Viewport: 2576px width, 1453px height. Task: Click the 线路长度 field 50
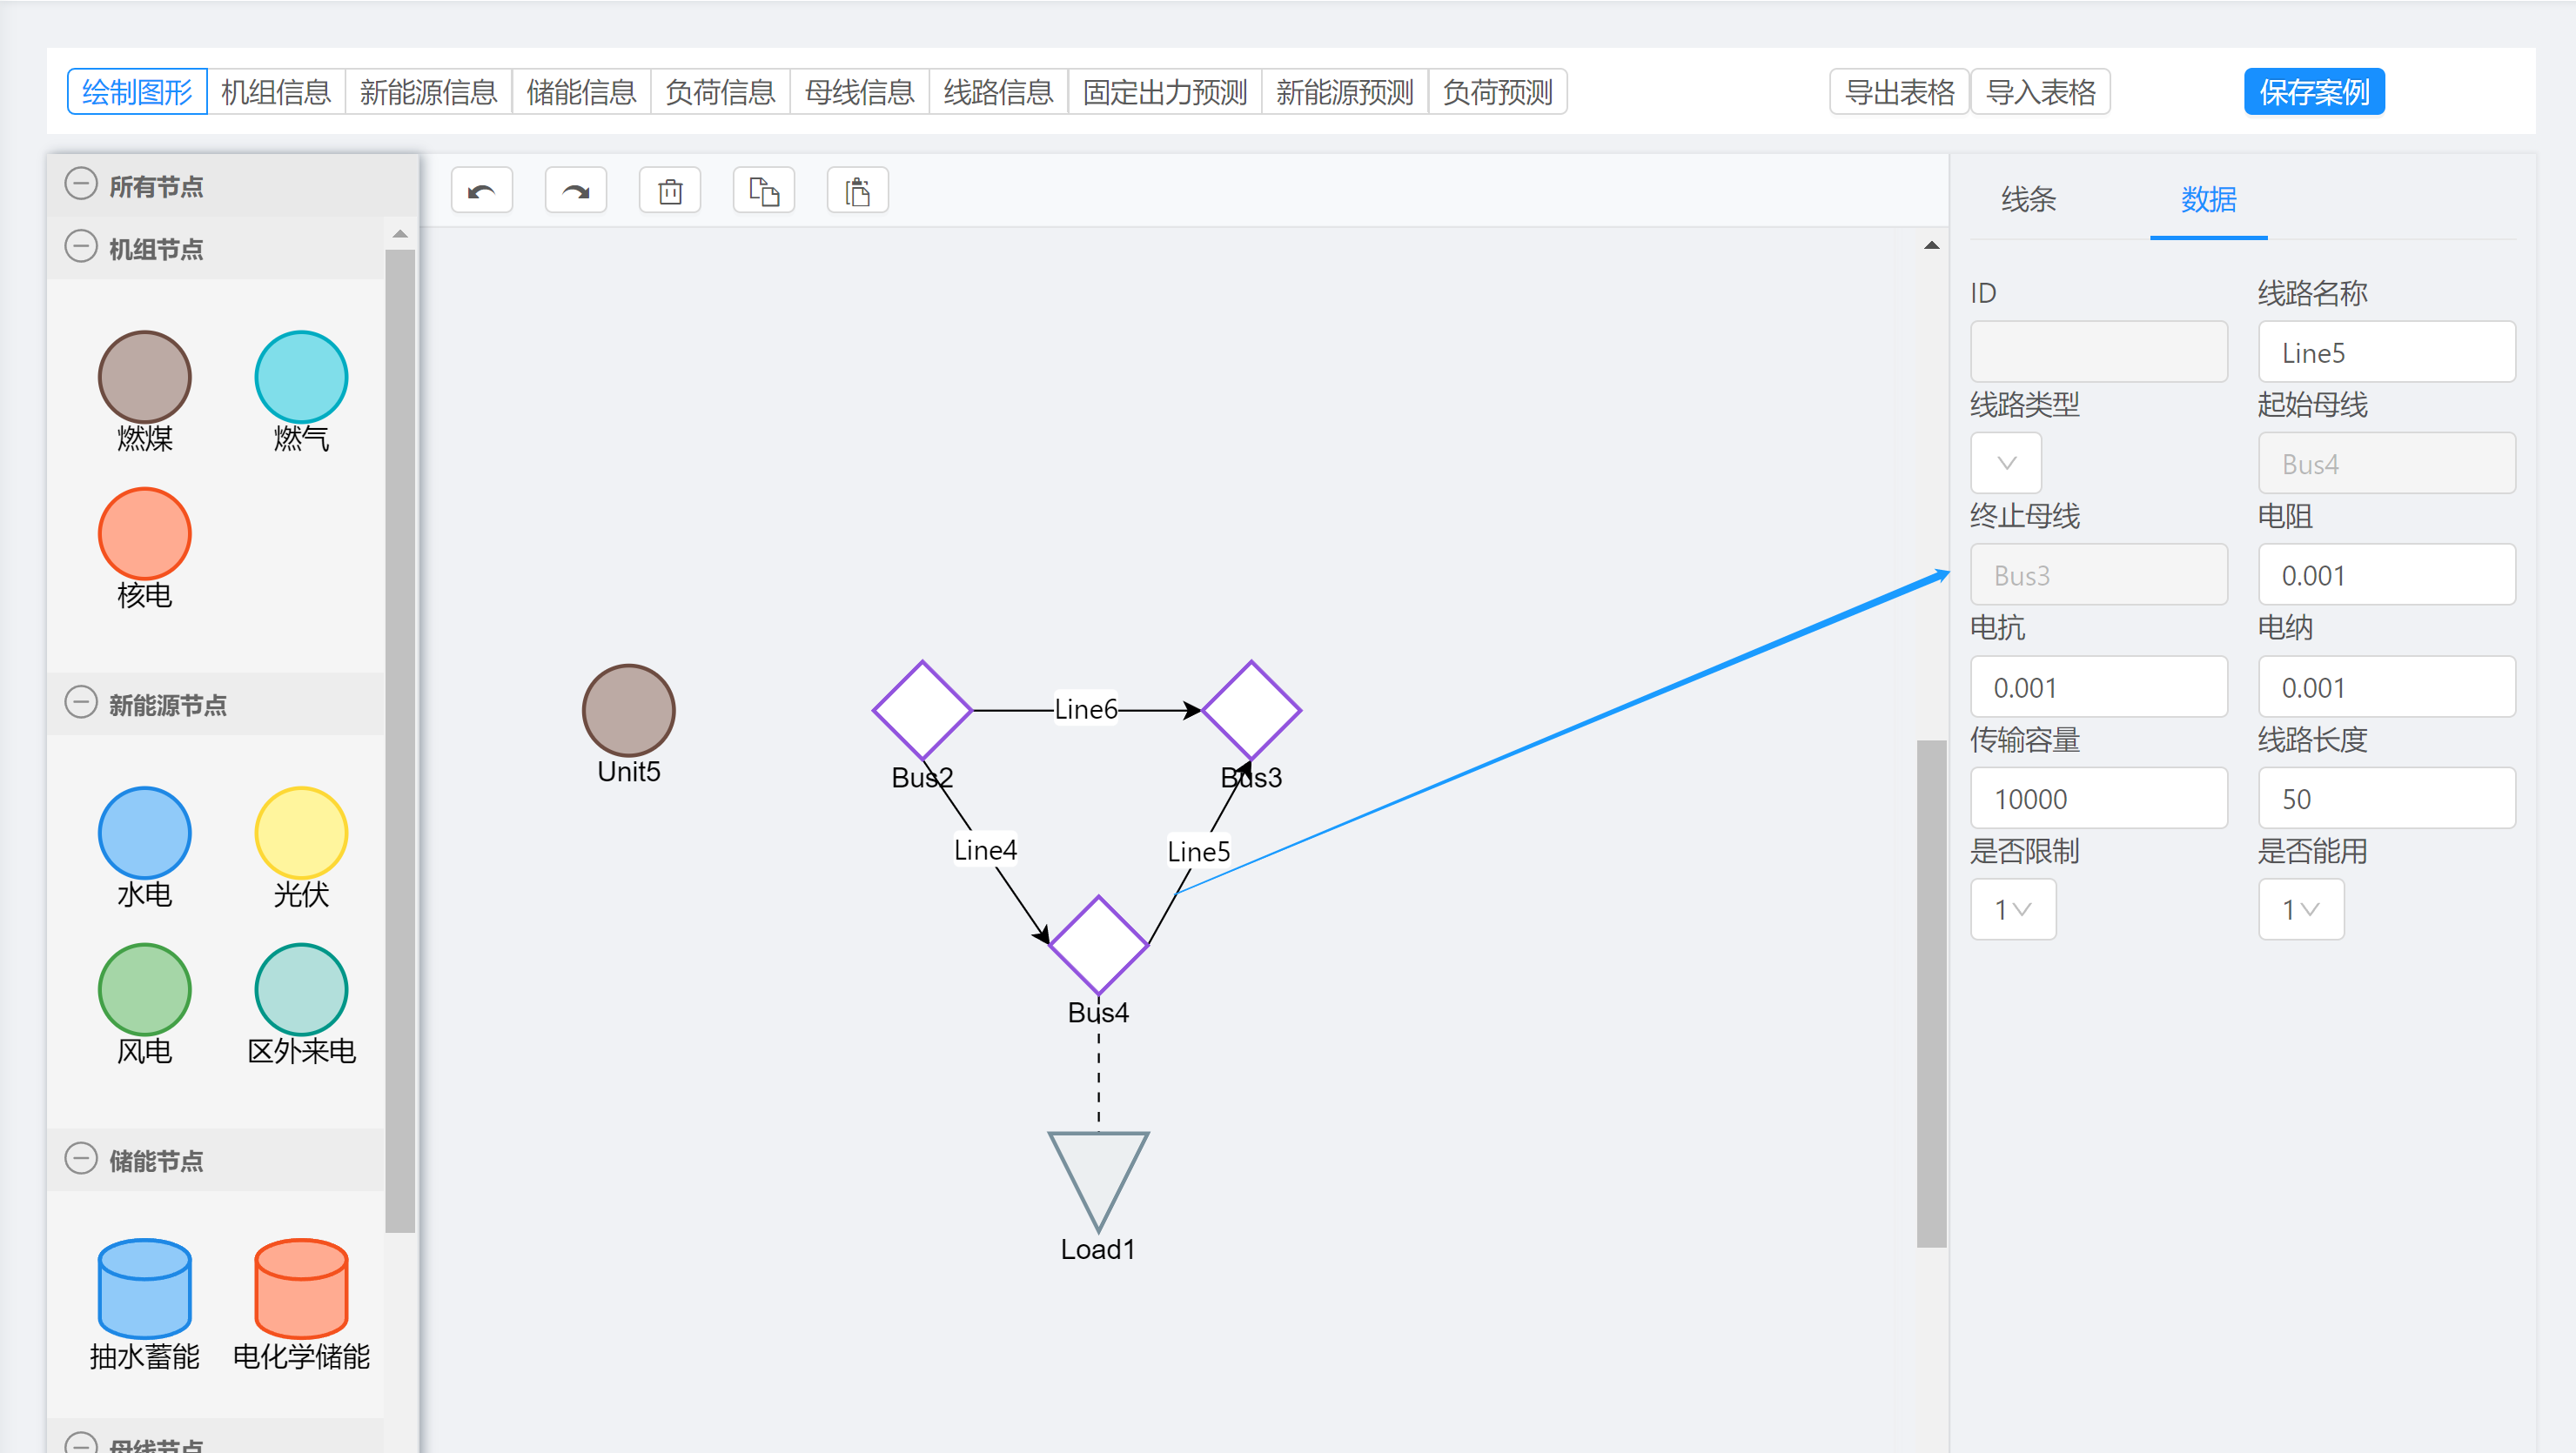point(2386,797)
